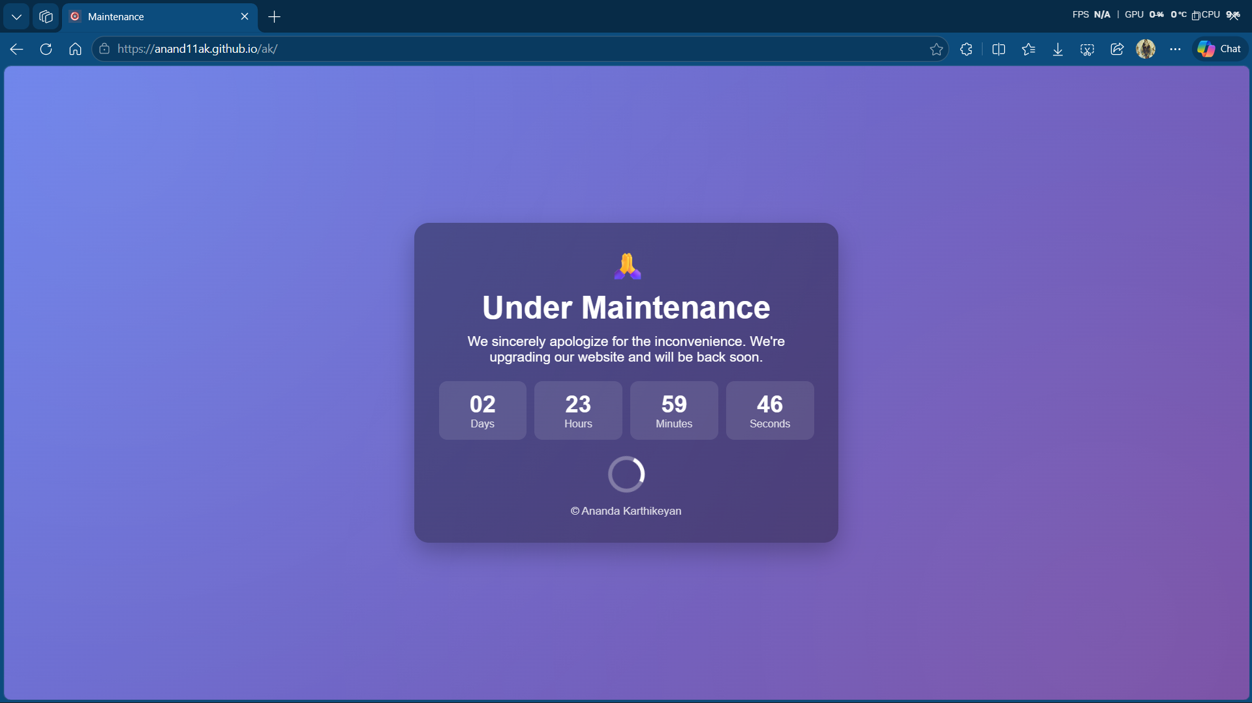Launch the screenshot capture icon
The height and width of the screenshot is (703, 1252).
[x=1087, y=49]
